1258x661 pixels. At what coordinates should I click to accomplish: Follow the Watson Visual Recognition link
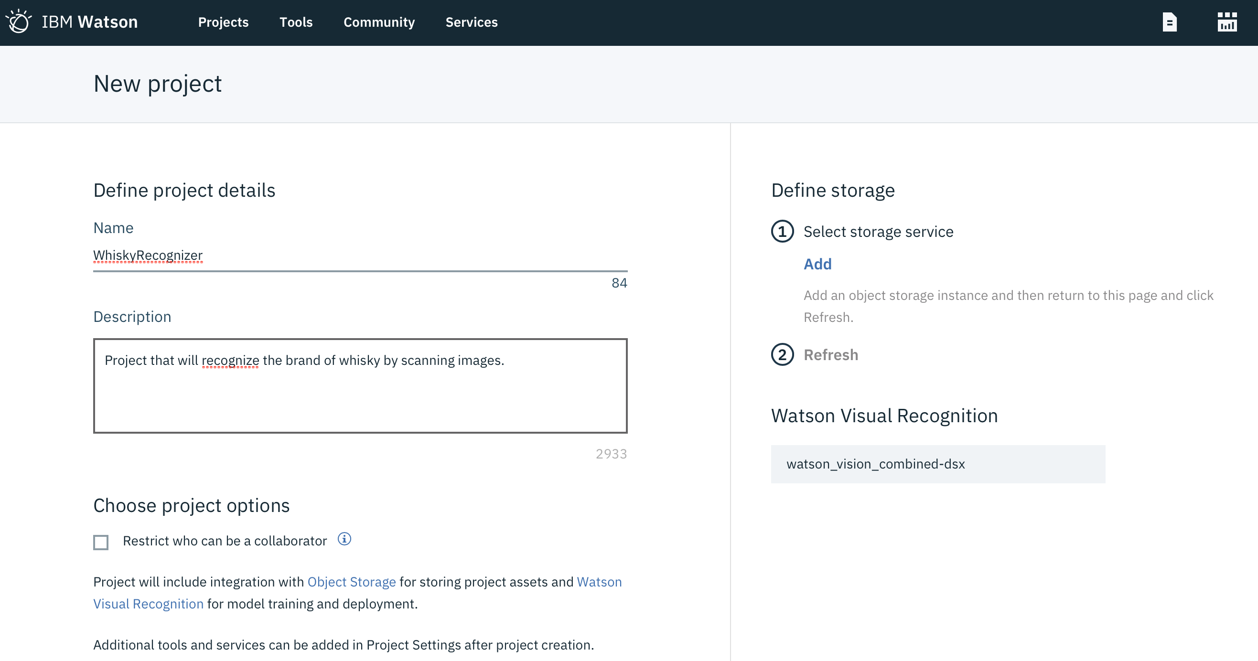149,604
